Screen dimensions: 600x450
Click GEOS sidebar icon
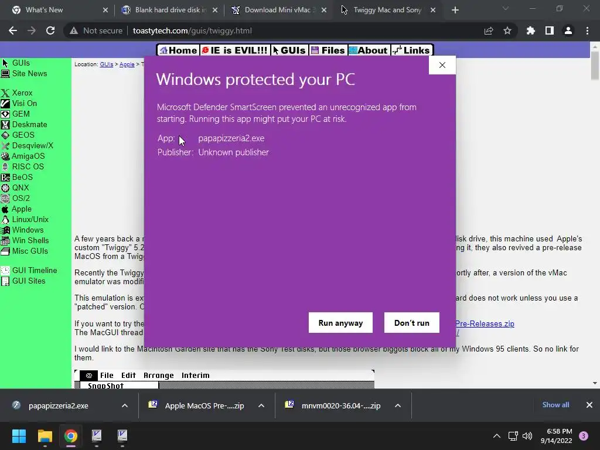pyautogui.click(x=5, y=135)
